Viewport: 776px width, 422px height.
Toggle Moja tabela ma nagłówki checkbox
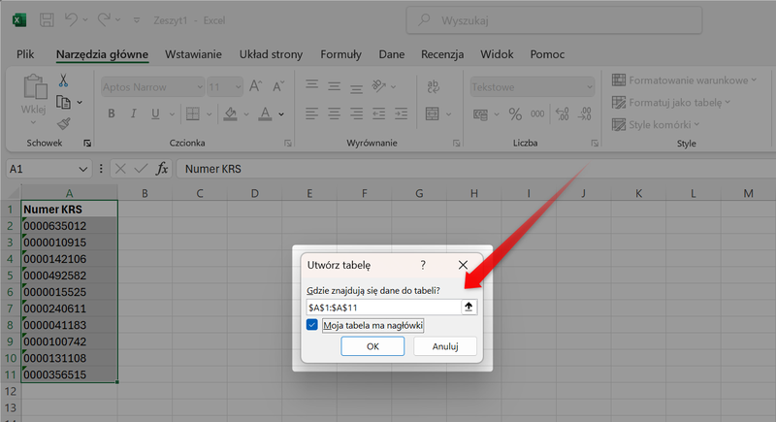coord(311,325)
